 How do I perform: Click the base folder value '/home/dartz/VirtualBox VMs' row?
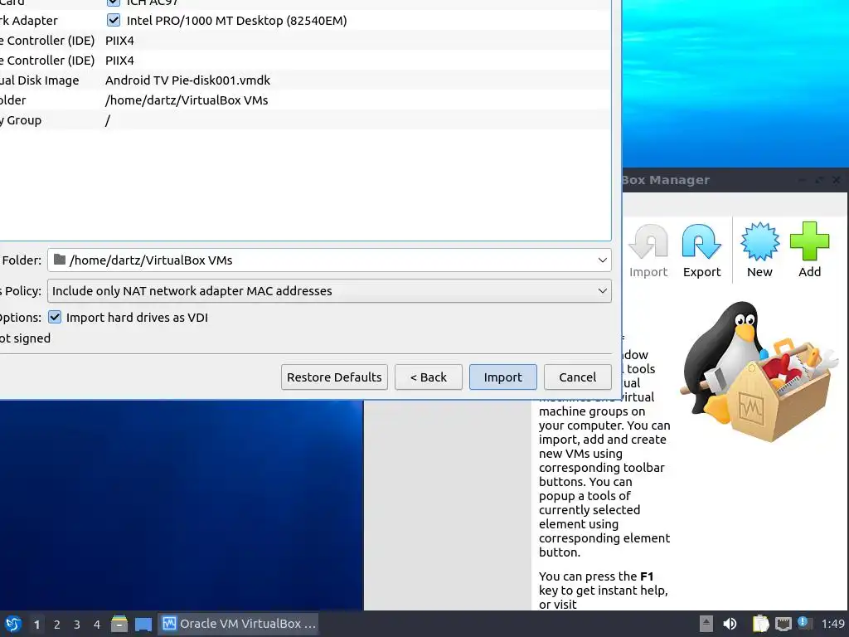[x=187, y=100]
